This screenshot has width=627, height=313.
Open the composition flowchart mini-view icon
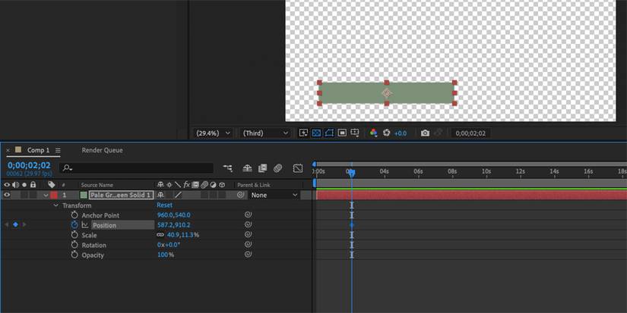tap(227, 168)
